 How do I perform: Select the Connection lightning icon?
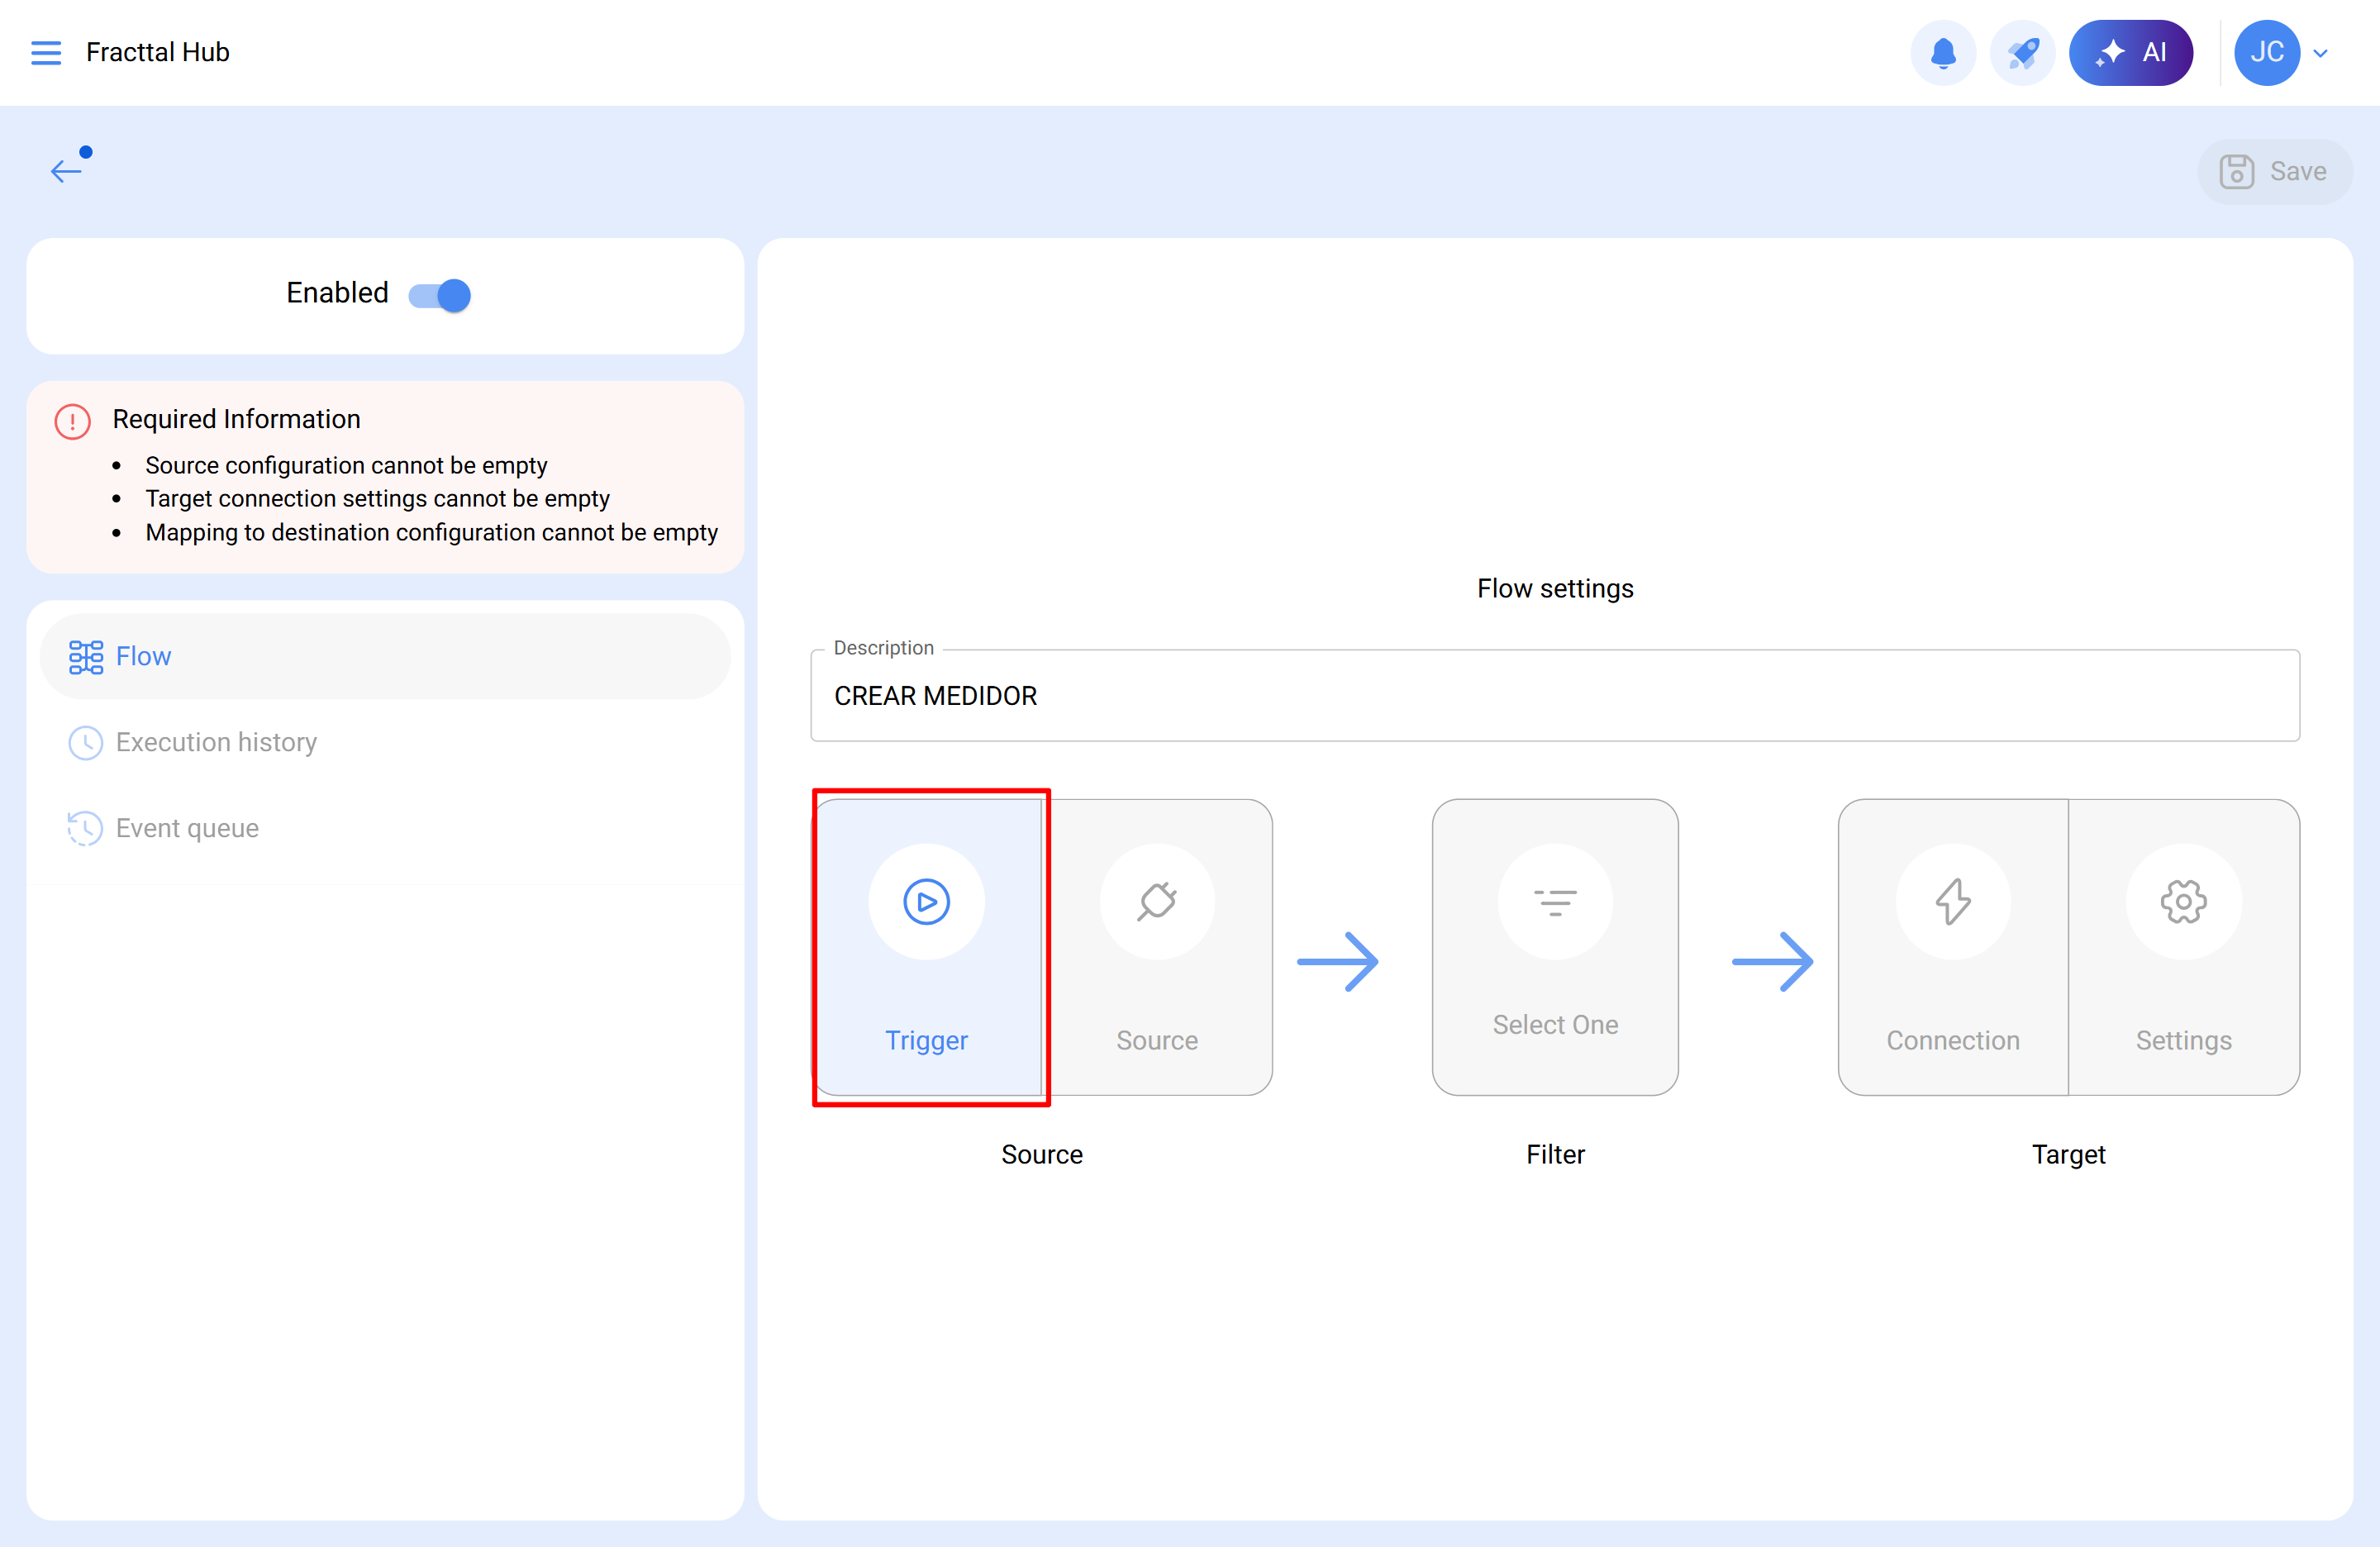pos(1952,901)
